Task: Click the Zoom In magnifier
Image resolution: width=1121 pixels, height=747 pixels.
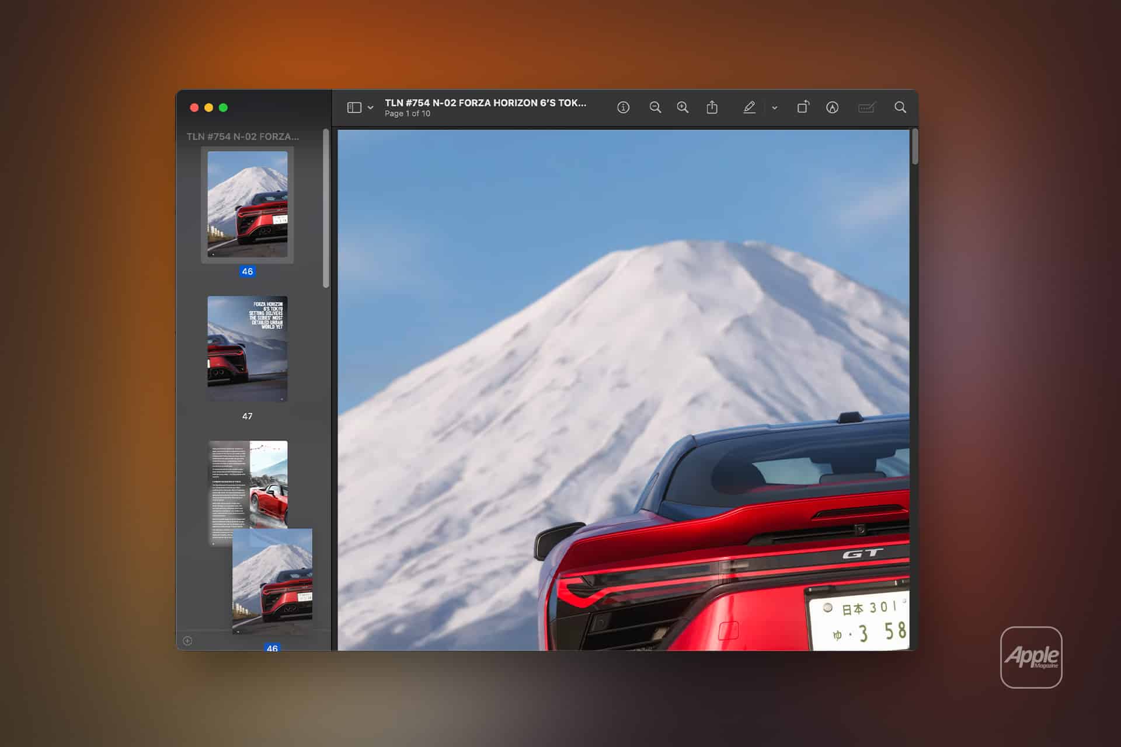Action: [x=683, y=107]
